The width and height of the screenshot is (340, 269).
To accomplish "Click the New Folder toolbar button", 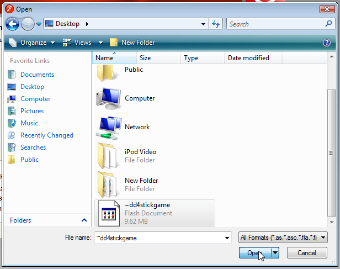I will coord(132,43).
